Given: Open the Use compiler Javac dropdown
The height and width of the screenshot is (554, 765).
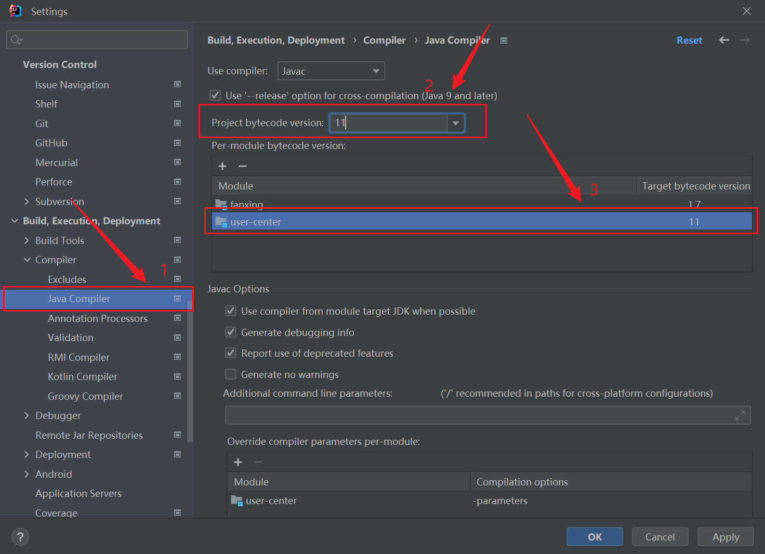Looking at the screenshot, I should tap(331, 71).
